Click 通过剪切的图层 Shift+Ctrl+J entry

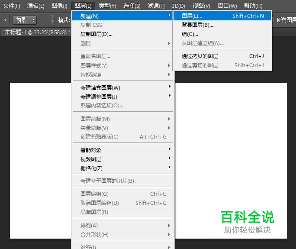[x=222, y=65]
